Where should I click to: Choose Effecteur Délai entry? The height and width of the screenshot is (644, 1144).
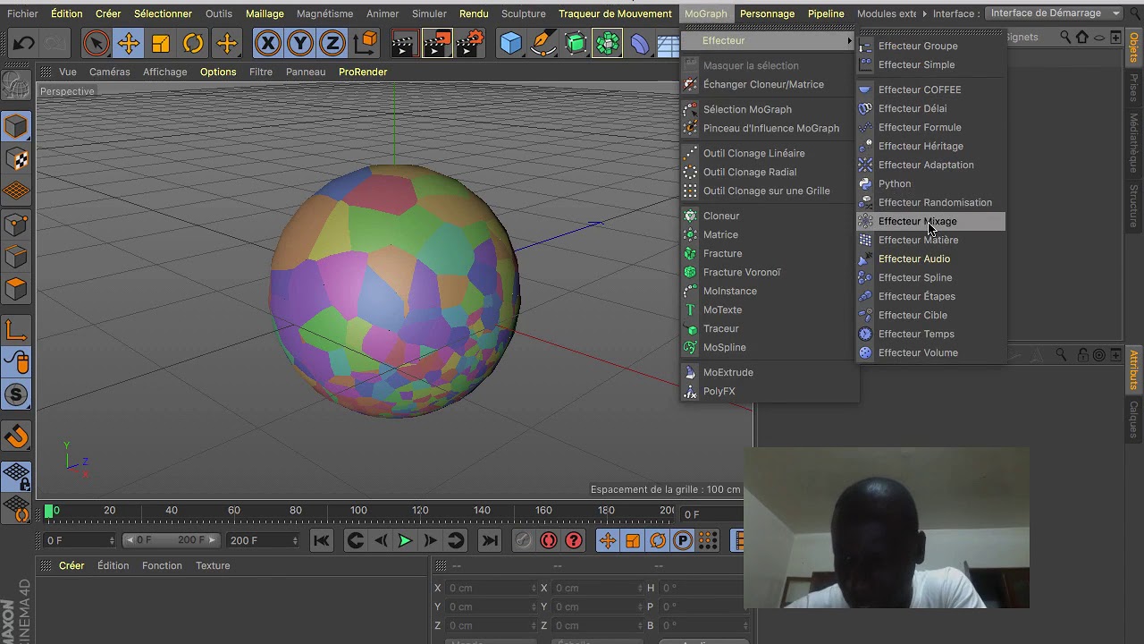click(930, 108)
